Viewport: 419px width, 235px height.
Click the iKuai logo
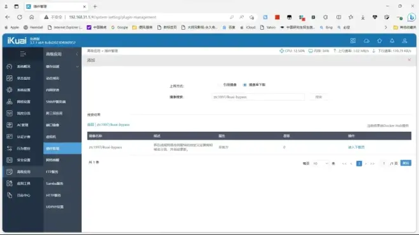point(17,41)
